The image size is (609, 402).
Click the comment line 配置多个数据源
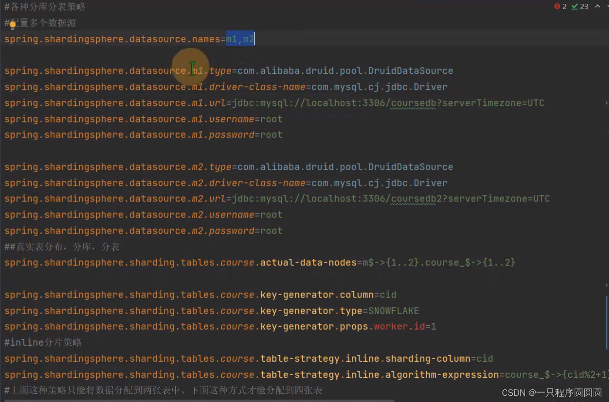(x=40, y=23)
